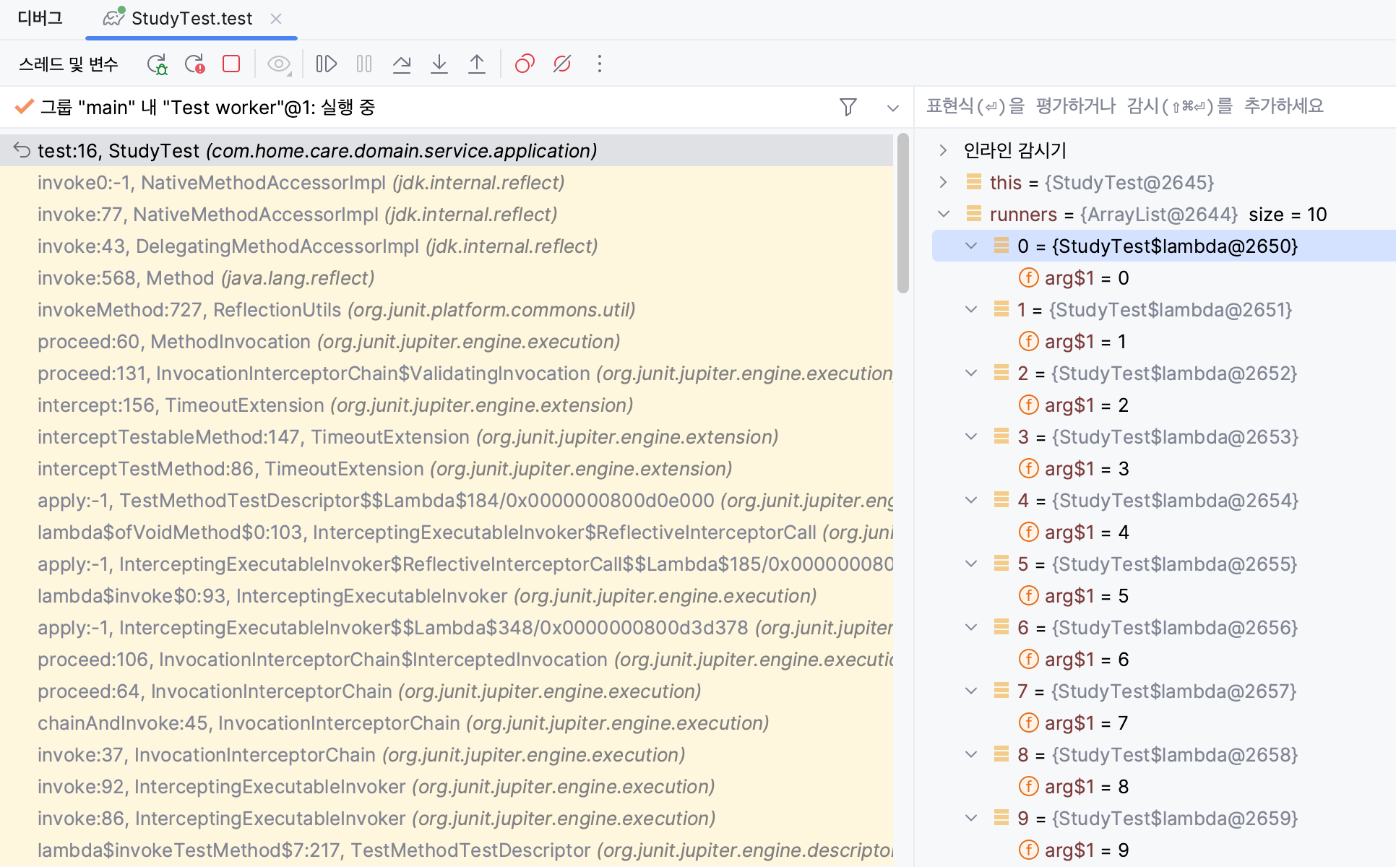This screenshot has height=867, width=1396.
Task: Select the test:16, StudyTest stack frame
Action: pos(447,150)
